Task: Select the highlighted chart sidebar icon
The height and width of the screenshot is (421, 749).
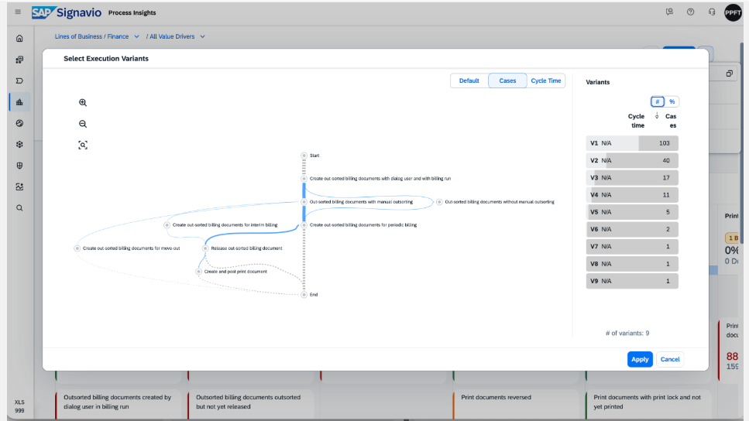Action: (x=19, y=102)
